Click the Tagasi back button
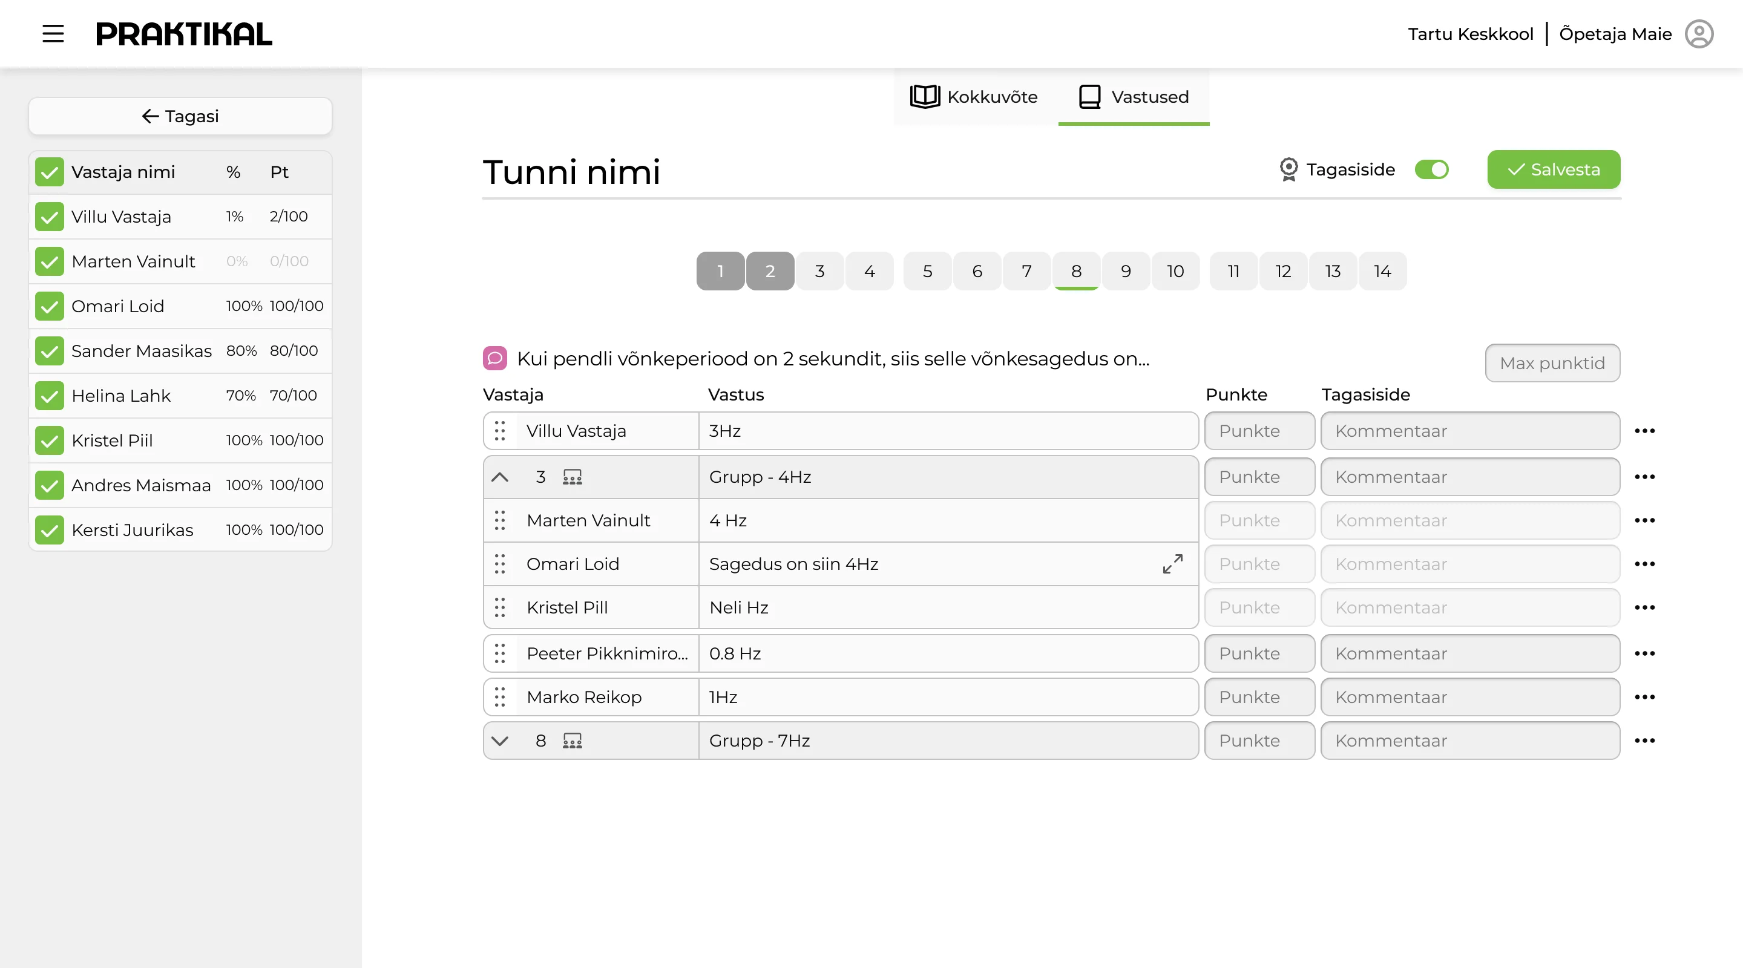This screenshot has height=968, width=1743. tap(180, 116)
